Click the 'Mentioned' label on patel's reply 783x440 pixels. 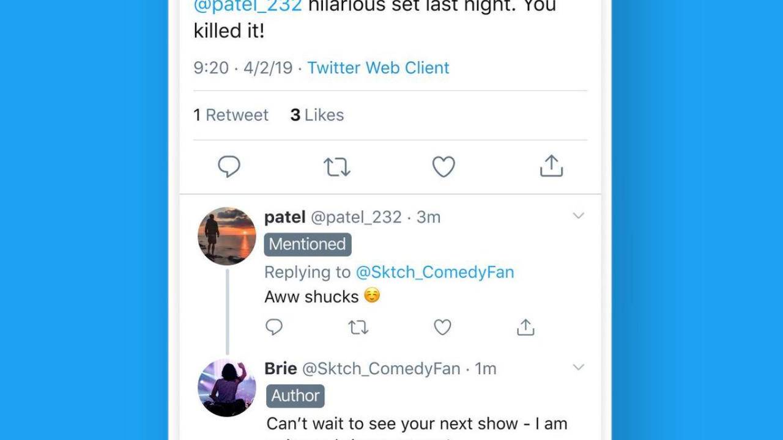click(308, 244)
